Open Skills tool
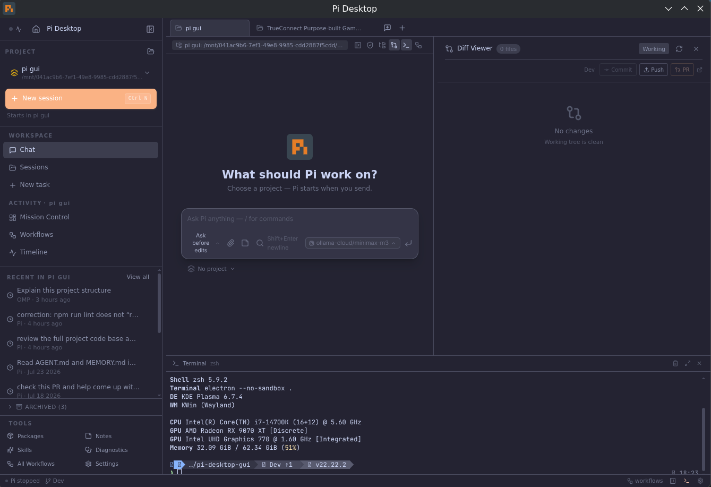Image resolution: width=711 pixels, height=487 pixels. [20, 450]
